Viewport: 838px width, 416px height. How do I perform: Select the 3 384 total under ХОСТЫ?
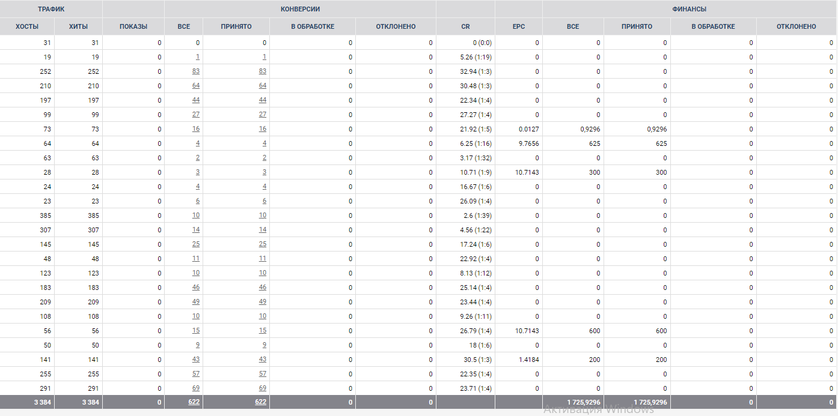tap(43, 402)
